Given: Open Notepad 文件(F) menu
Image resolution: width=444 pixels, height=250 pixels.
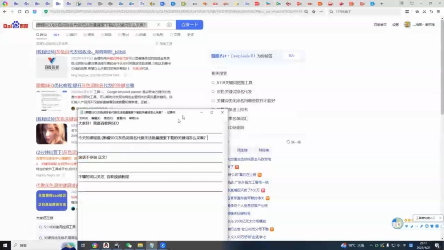Looking at the screenshot, I should click(x=84, y=118).
